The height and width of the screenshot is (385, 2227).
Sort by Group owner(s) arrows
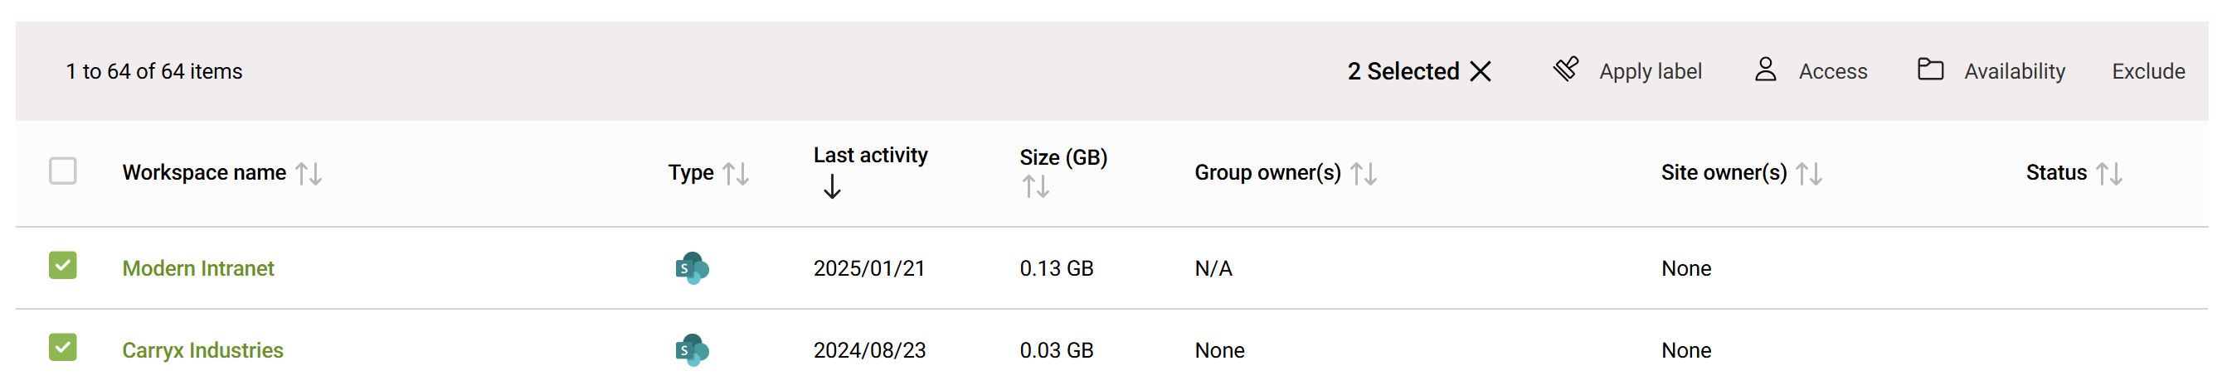(1364, 174)
